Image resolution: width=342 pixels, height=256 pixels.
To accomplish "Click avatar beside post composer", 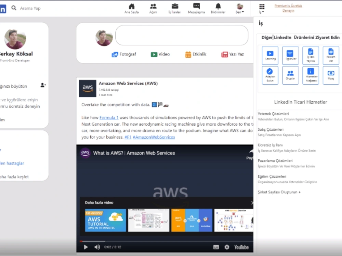I will pos(104,38).
